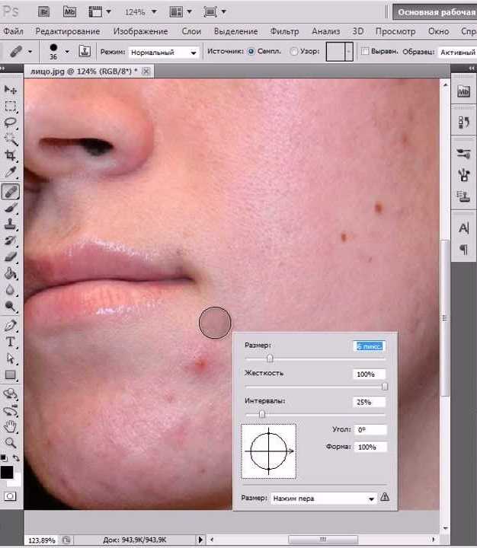This screenshot has height=548, width=477.
Task: Select the Clone Stamp tool
Action: point(11,225)
